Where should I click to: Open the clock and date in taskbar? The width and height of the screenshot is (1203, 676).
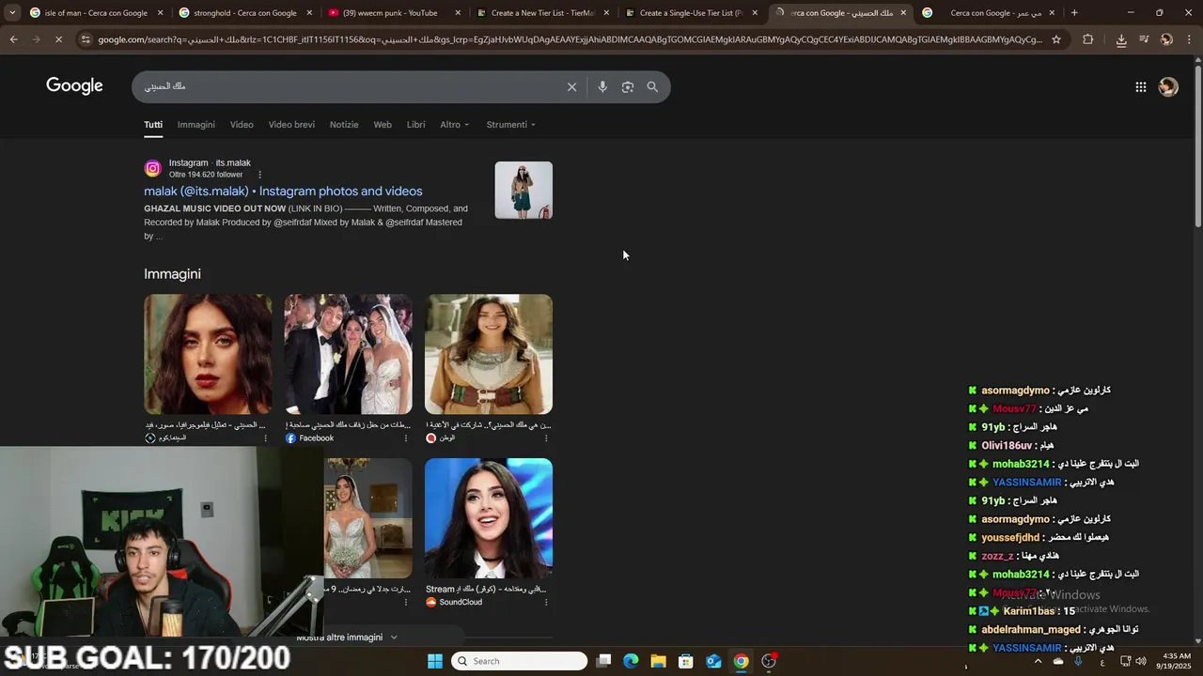click(1177, 661)
